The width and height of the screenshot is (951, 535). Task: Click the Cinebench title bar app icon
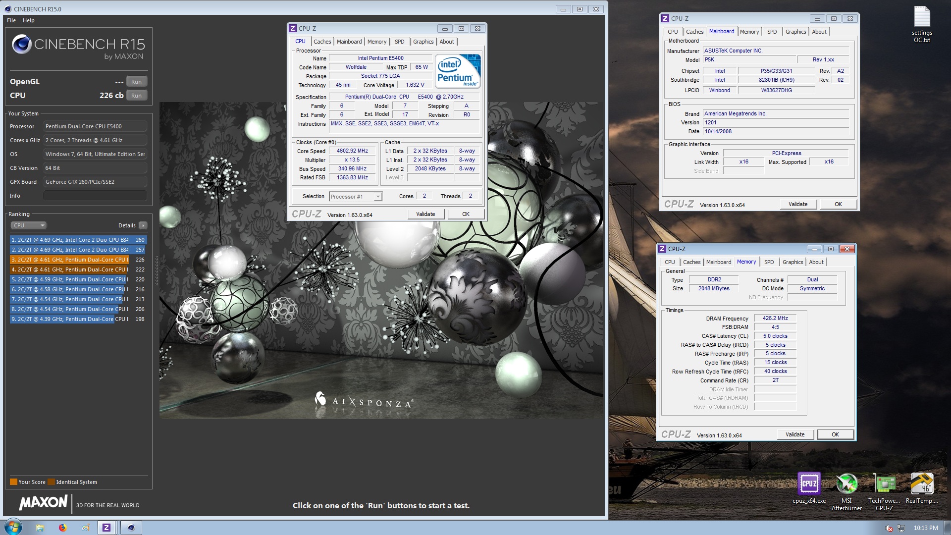[x=8, y=9]
